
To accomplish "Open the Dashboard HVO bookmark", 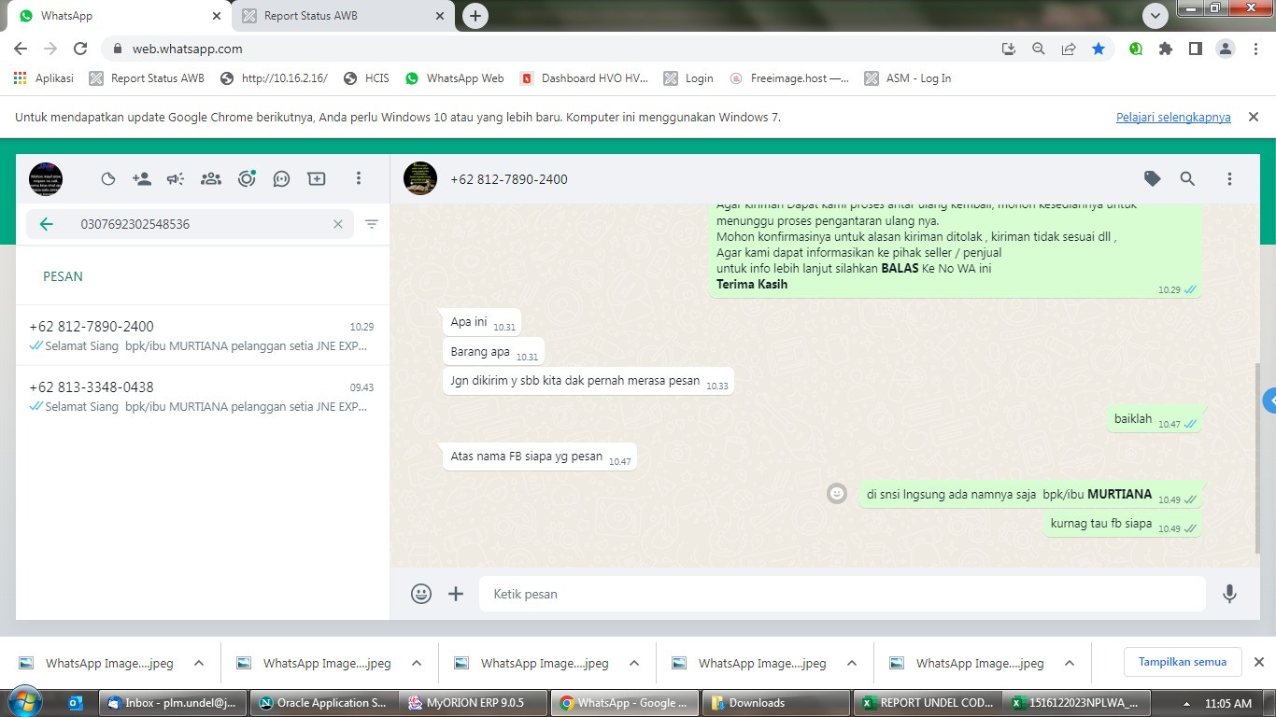I will tap(584, 78).
